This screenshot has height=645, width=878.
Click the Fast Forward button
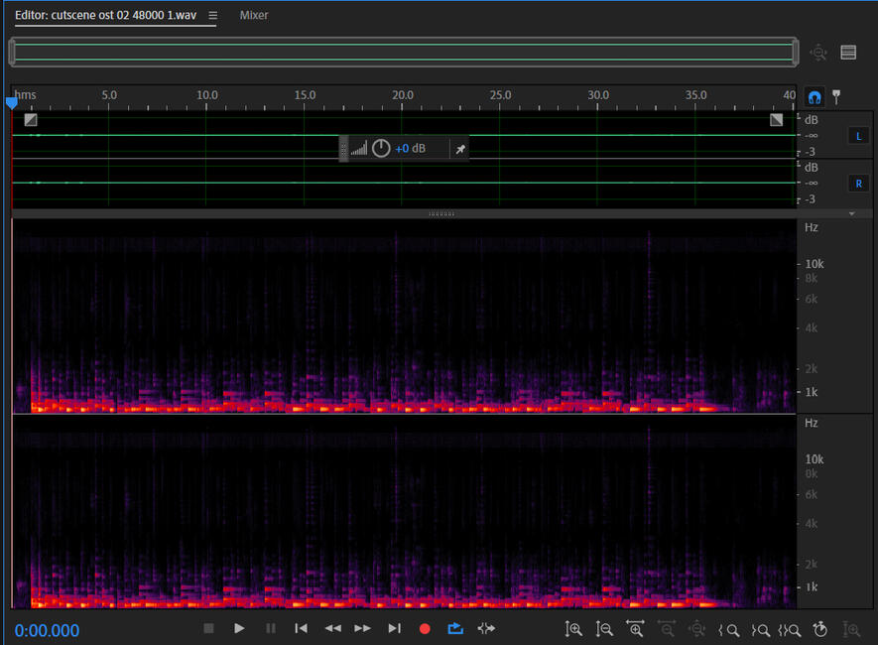click(363, 628)
